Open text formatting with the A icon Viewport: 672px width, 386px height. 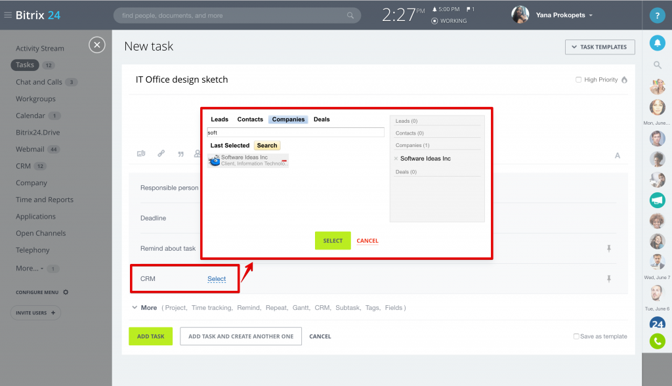[617, 156]
